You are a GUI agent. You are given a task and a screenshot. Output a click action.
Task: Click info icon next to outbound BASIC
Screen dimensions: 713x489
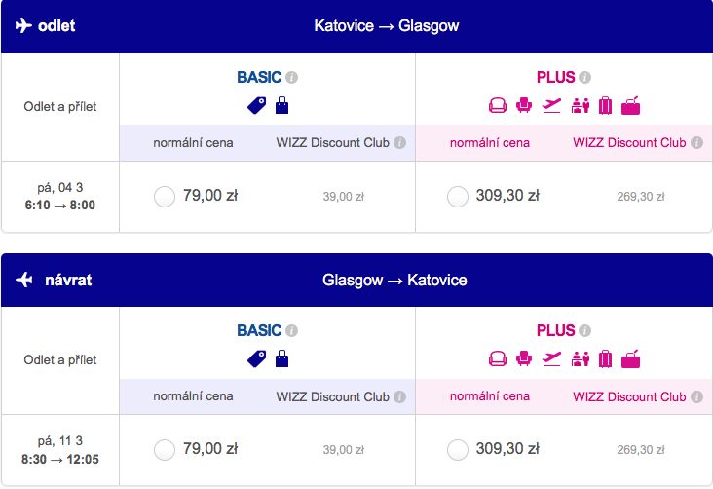(x=292, y=77)
